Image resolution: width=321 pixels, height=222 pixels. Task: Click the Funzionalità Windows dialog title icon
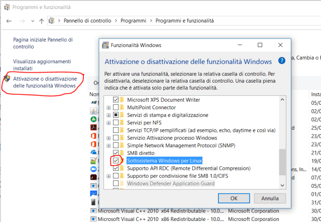click(x=106, y=45)
